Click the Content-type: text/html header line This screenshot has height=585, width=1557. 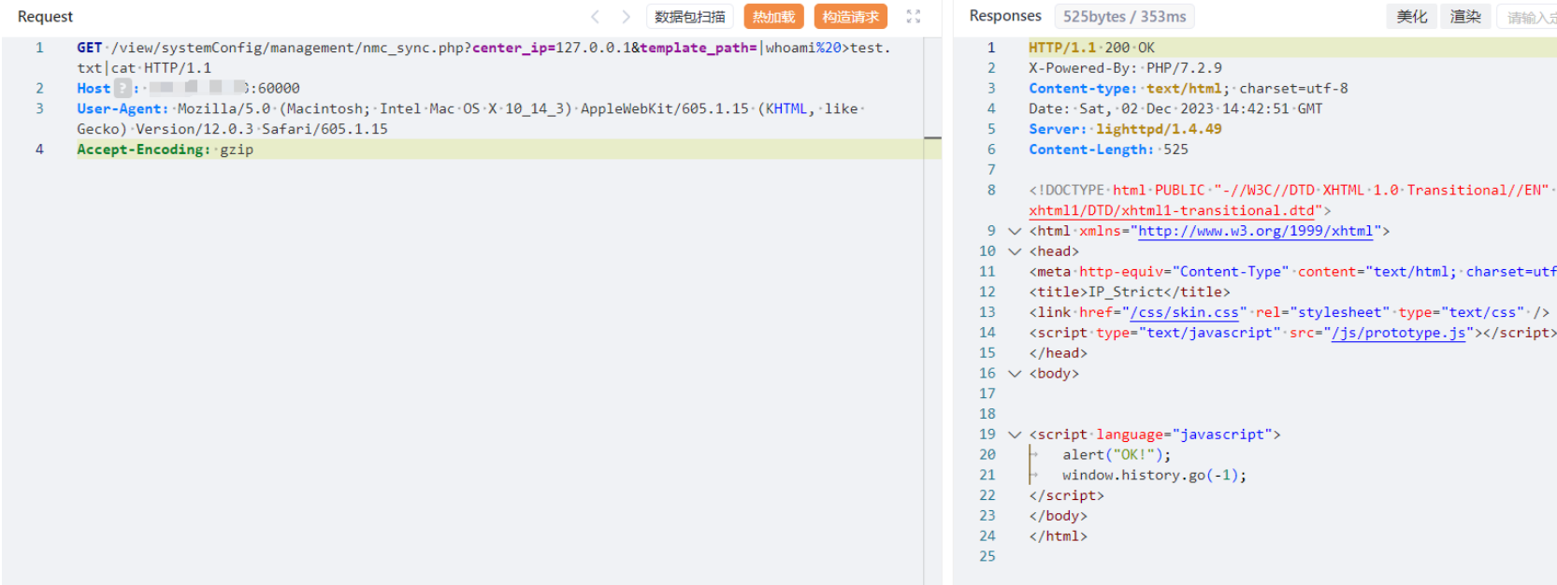coord(1189,89)
